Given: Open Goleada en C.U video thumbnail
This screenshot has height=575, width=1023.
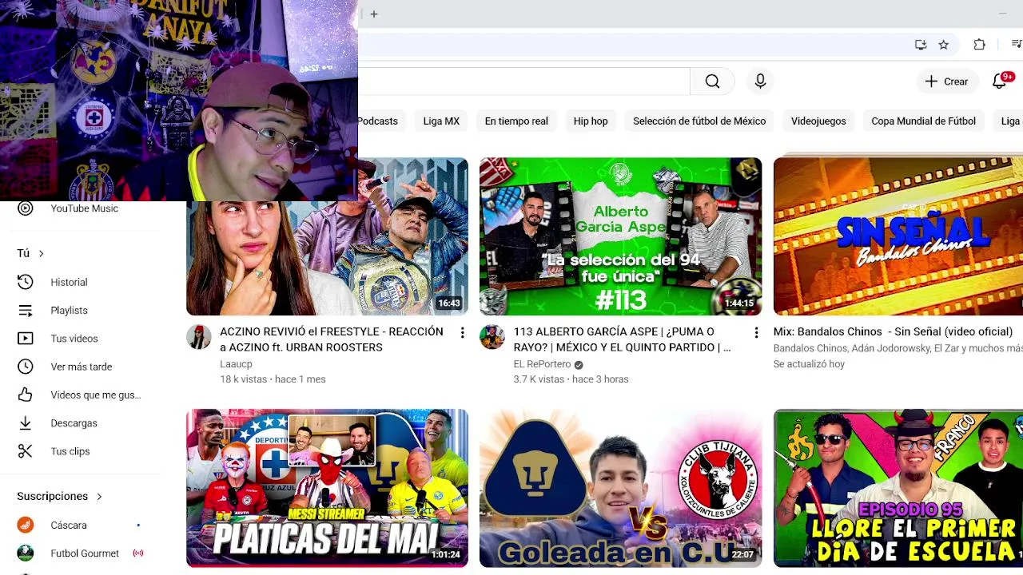Looking at the screenshot, I should click(x=620, y=488).
